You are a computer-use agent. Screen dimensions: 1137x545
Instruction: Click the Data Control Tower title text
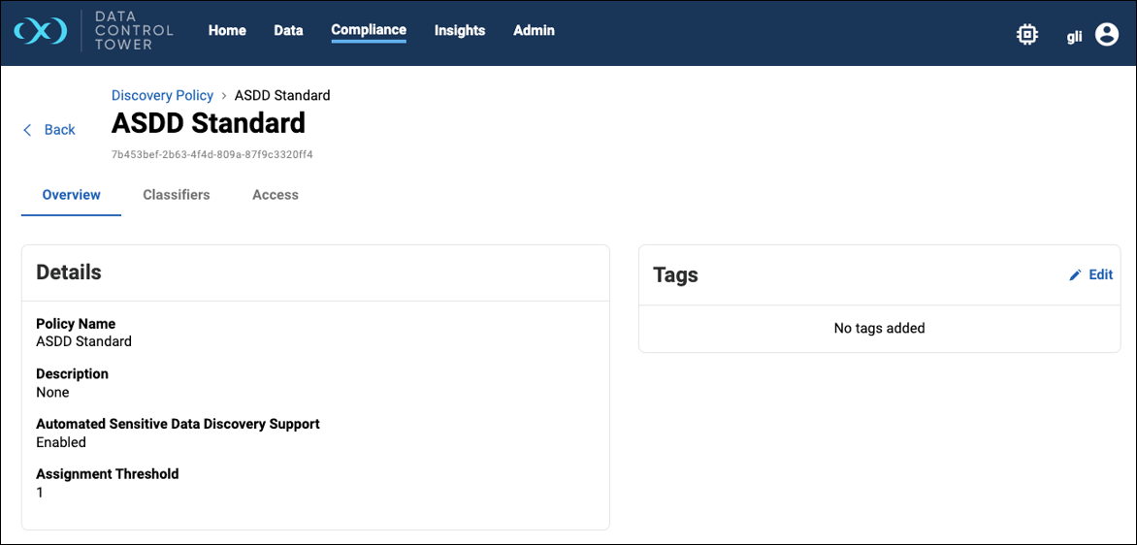click(x=134, y=31)
